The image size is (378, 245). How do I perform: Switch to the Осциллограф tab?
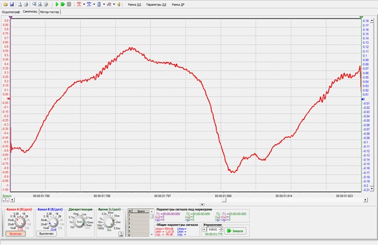[x=11, y=12]
